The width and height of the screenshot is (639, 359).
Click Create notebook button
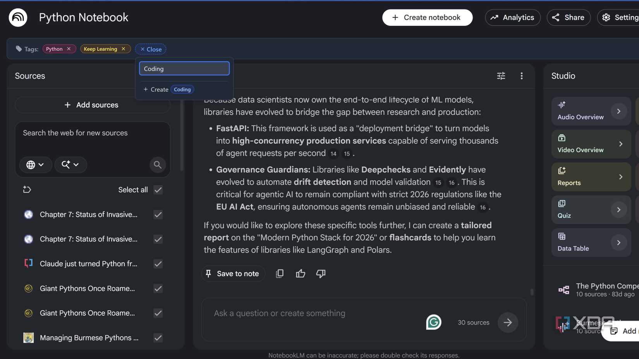tap(427, 17)
